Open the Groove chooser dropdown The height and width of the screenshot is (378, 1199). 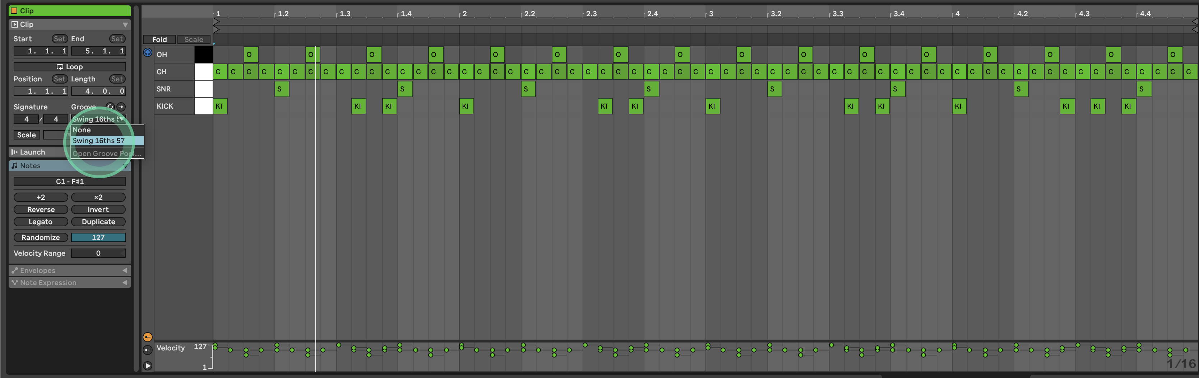point(98,119)
